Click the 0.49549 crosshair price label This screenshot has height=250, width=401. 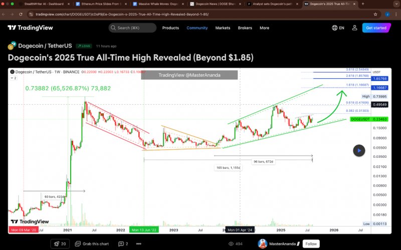380,105
